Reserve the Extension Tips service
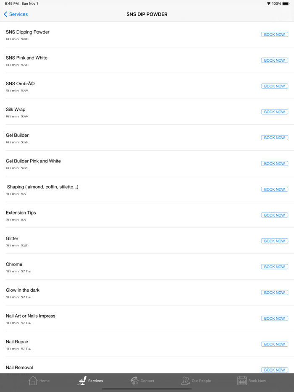Viewport: 294px width, 392px height. pyautogui.click(x=274, y=215)
